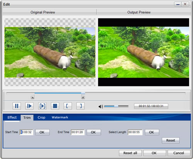Pause the video playback
This screenshot has height=159, width=193.
click(17, 106)
